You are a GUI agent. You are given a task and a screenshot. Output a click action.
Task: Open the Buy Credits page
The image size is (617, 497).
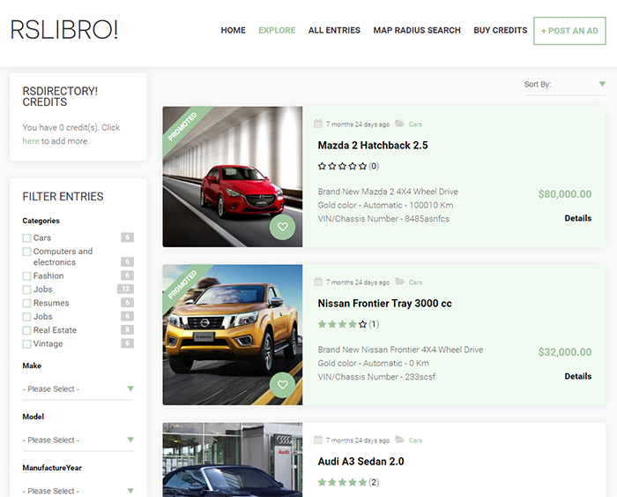click(x=500, y=30)
